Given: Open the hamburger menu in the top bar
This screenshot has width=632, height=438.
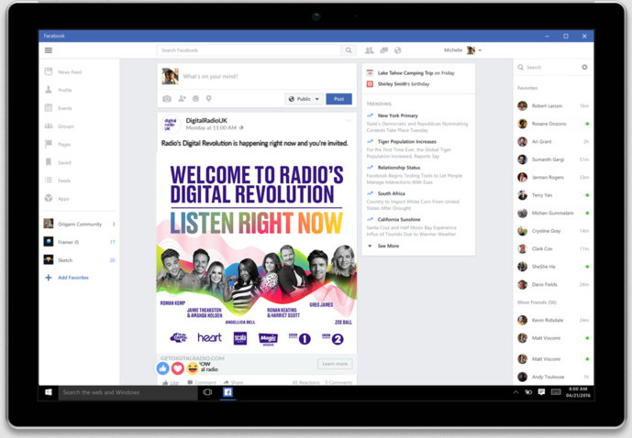Looking at the screenshot, I should coord(49,50).
